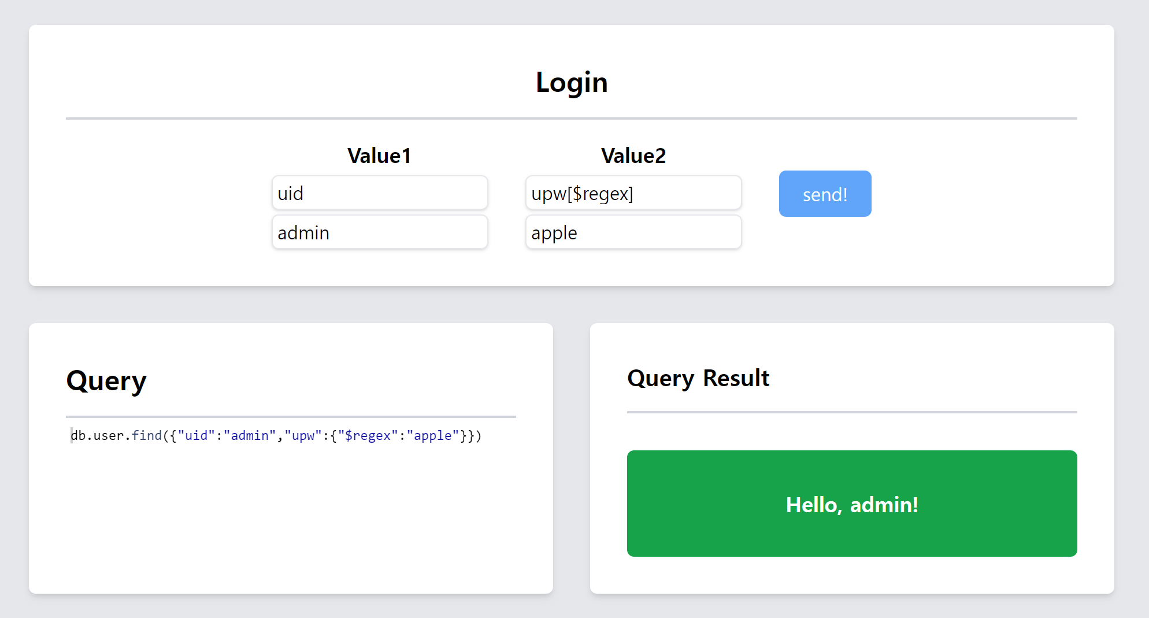Click the Value2 field containing apple

[x=633, y=232]
